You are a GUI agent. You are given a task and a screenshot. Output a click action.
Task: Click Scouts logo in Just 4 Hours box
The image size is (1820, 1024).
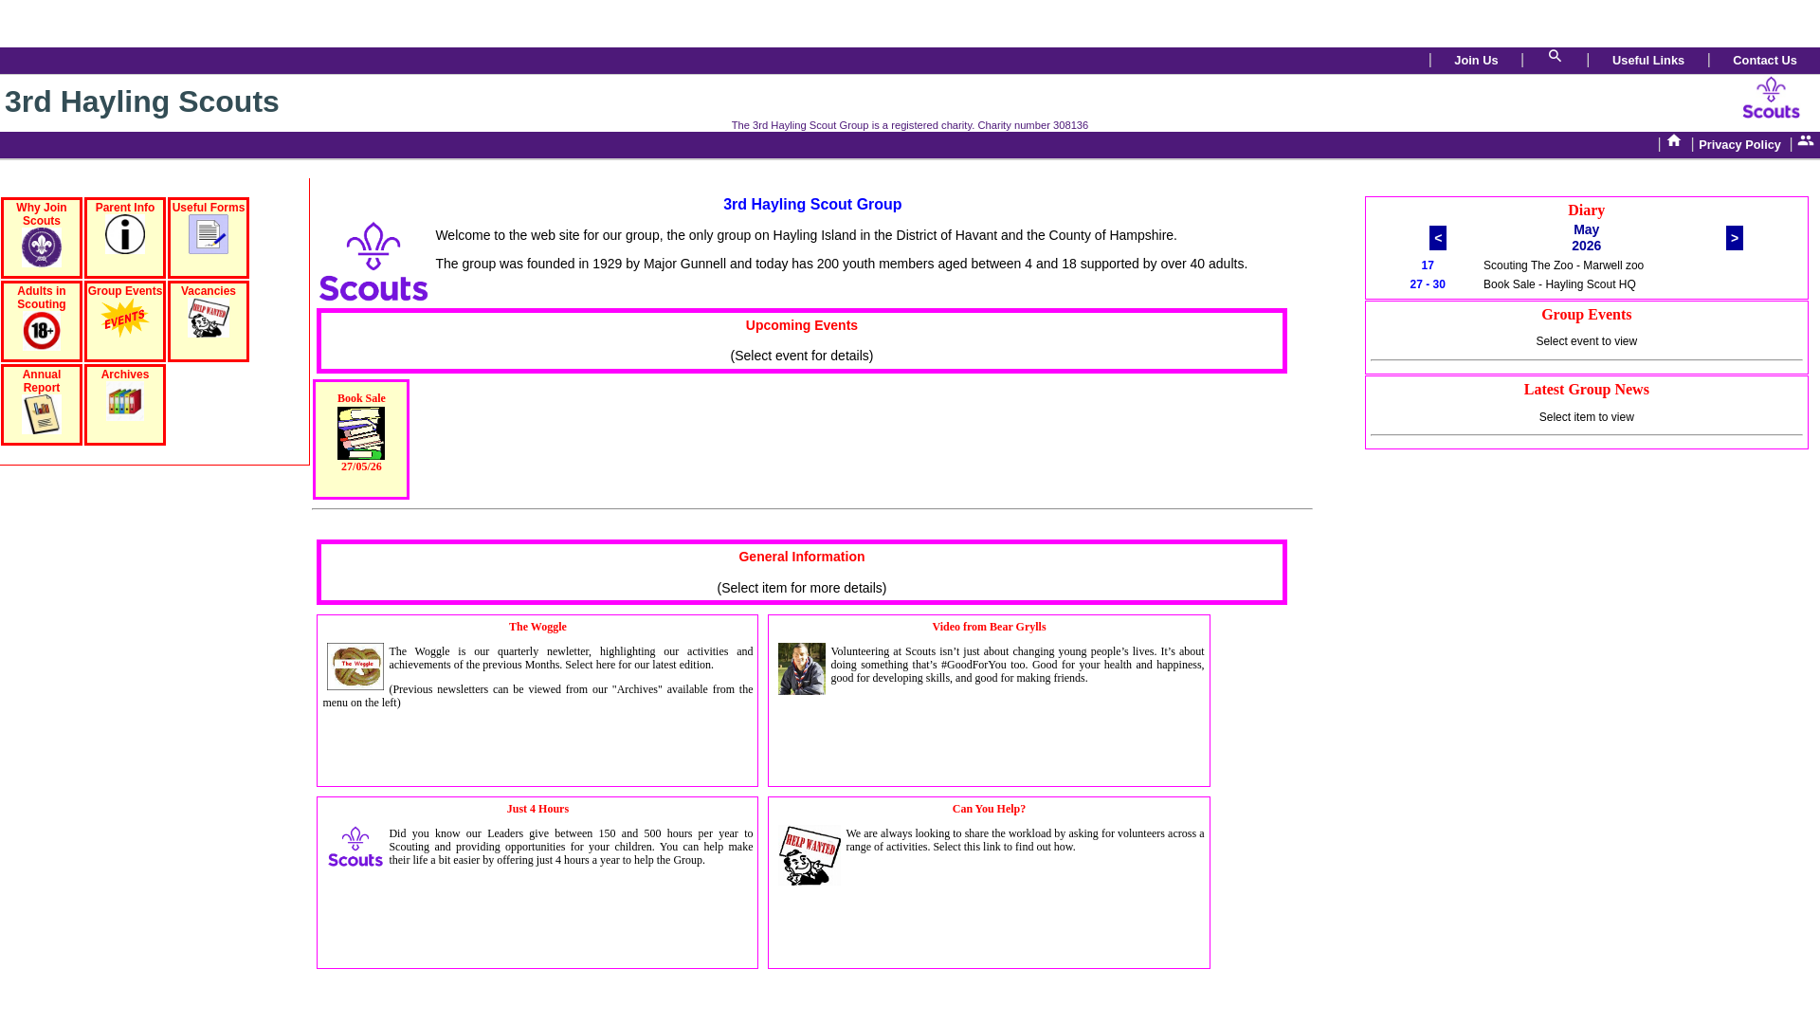coord(355,847)
